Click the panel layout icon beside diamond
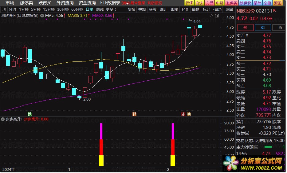287x173 pixels. (217, 16)
